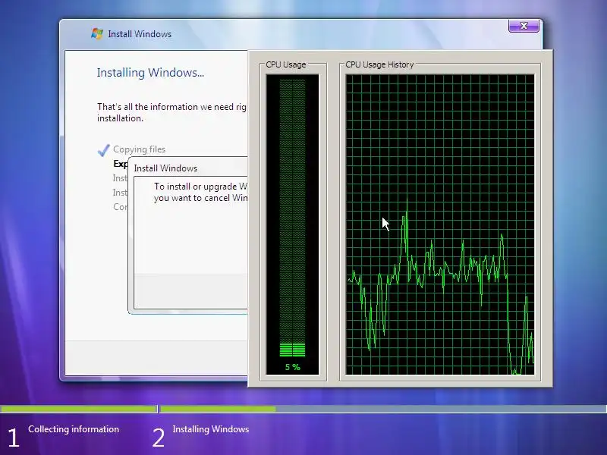Click the '5 %' CPU usage value
Image resolution: width=607 pixels, height=455 pixels.
293,367
